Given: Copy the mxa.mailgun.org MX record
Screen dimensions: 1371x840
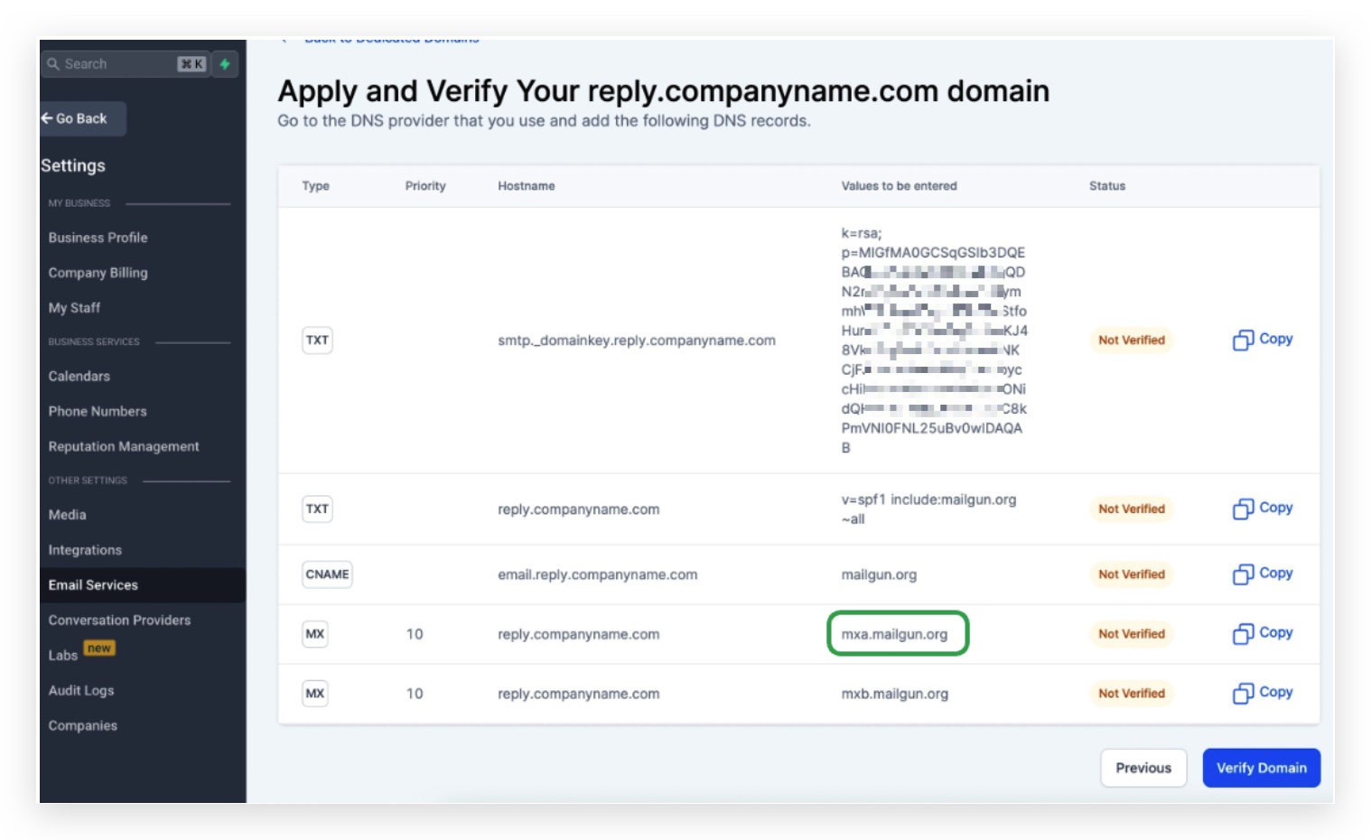Looking at the screenshot, I should coord(1263,633).
